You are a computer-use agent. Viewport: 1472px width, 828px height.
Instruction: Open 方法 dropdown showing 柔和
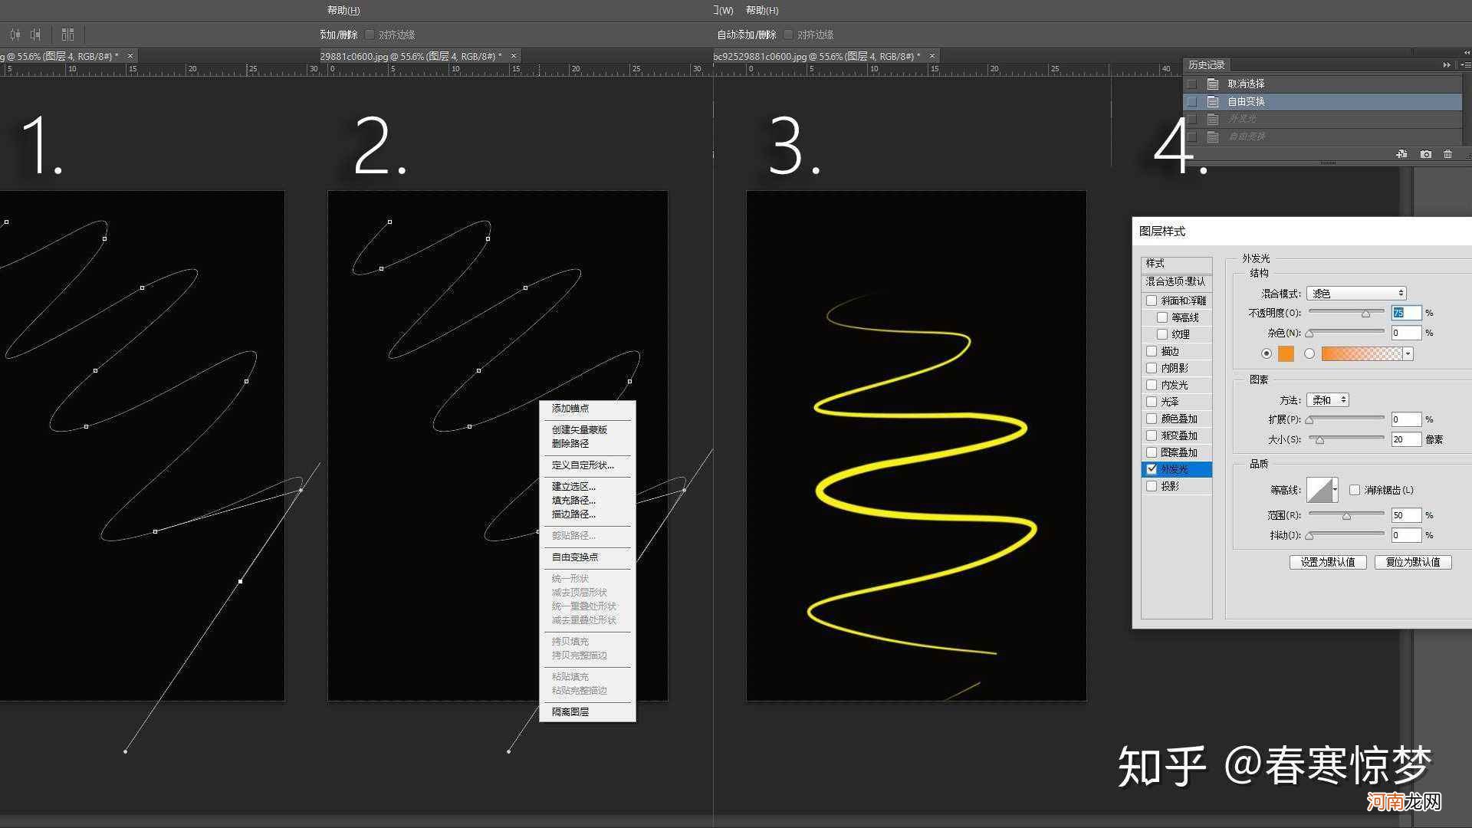1328,400
